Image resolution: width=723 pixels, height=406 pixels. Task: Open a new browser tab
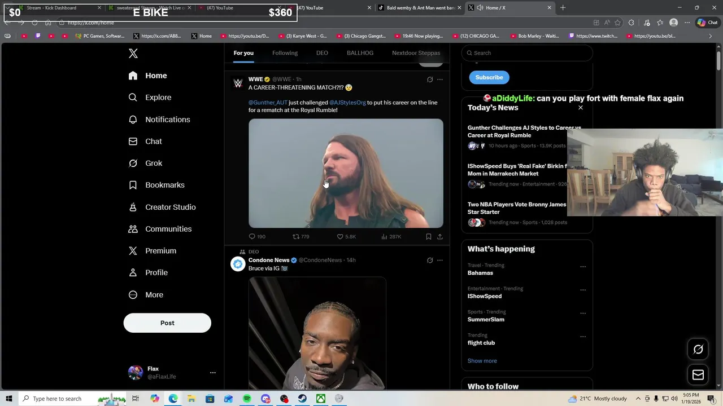[563, 8]
